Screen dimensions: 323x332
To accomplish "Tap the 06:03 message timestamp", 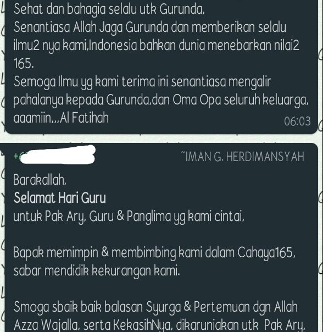I will coord(297,121).
